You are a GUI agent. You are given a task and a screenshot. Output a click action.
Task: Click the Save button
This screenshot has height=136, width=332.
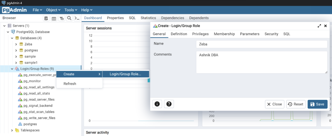tap(317, 104)
